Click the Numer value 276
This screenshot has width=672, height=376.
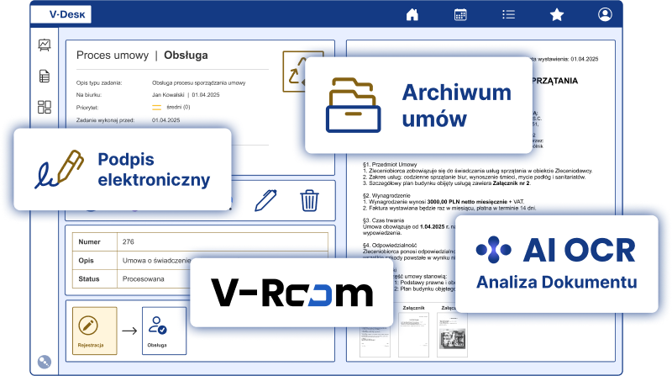click(x=129, y=241)
